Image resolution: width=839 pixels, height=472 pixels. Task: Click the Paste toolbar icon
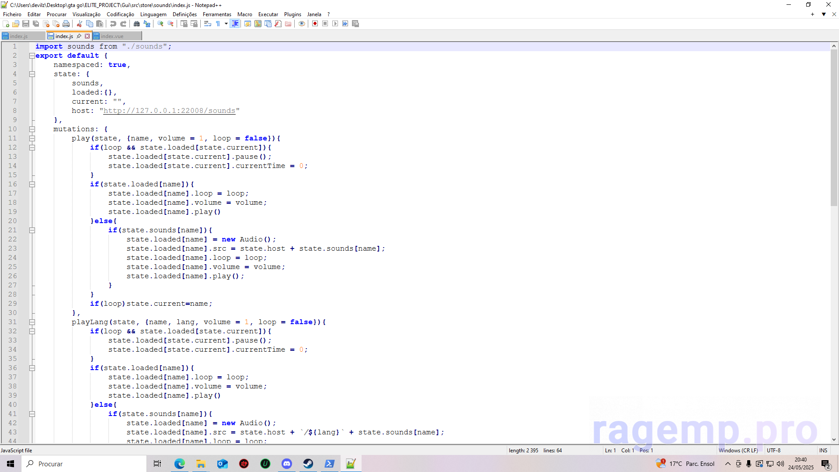tap(100, 24)
